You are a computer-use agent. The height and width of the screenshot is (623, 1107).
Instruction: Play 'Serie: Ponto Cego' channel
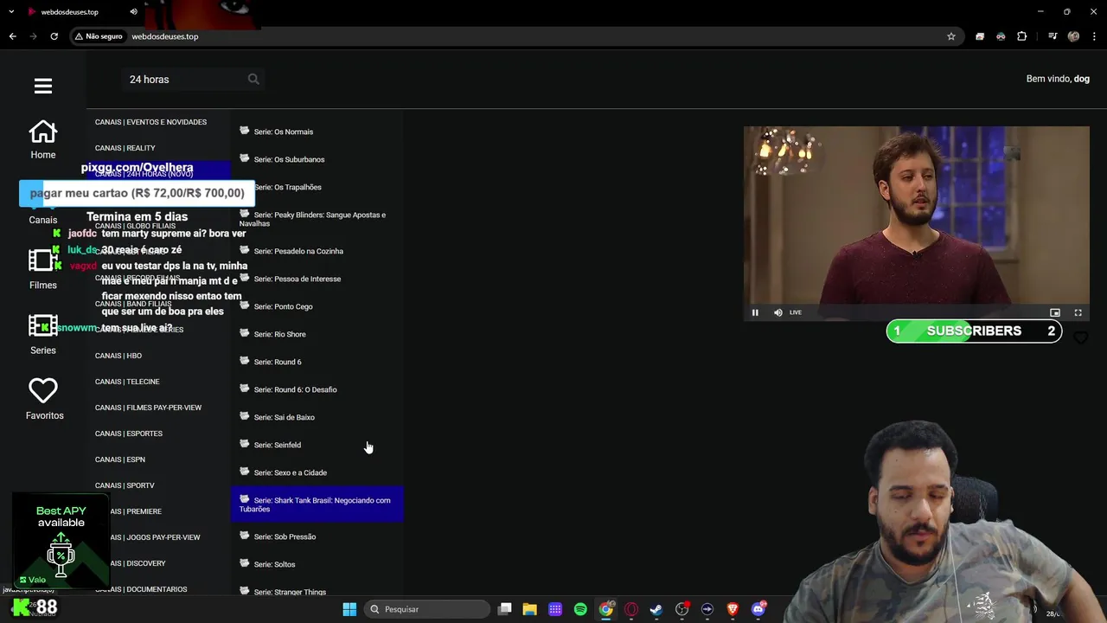(x=317, y=306)
